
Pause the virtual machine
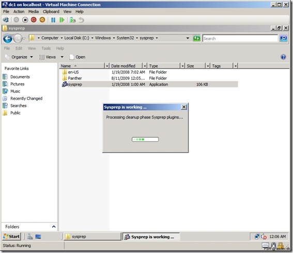click(53, 20)
